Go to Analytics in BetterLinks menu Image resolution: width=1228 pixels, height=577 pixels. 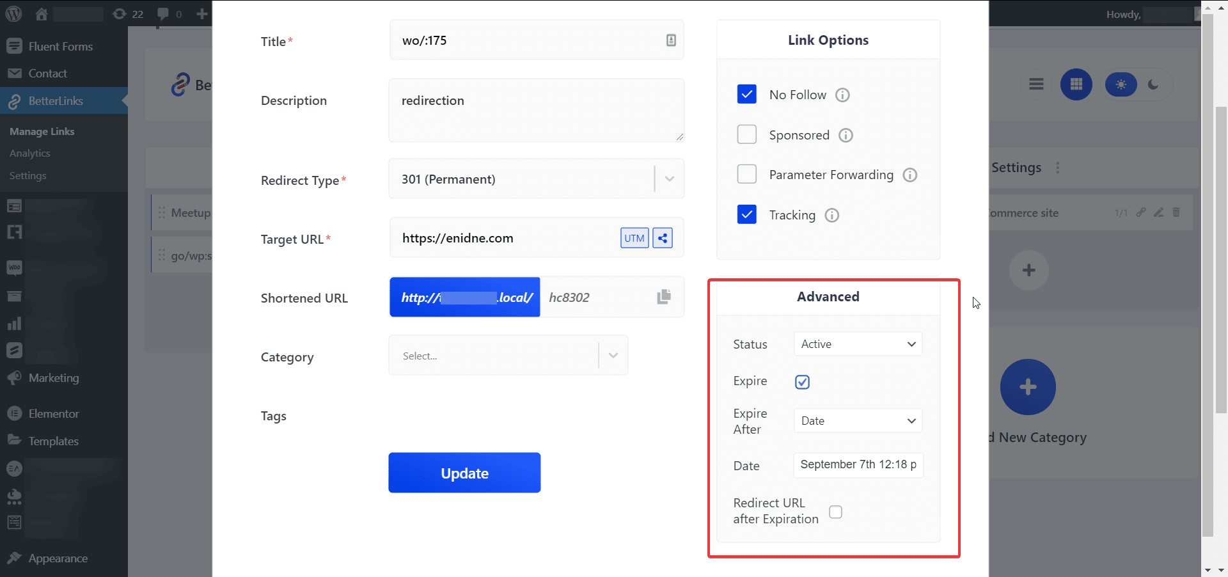(30, 153)
